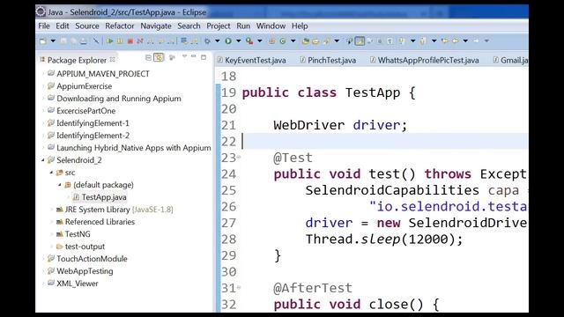Image resolution: width=564 pixels, height=317 pixels.
Task: Open the Debug configurations dropdown arrow
Action: click(218, 41)
